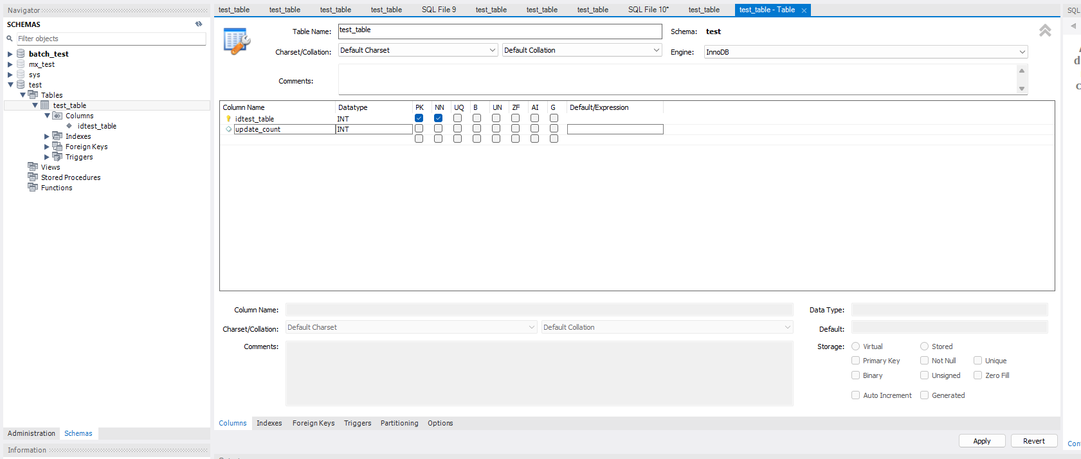
Task: Open the Columns editor tab
Action: point(233,423)
